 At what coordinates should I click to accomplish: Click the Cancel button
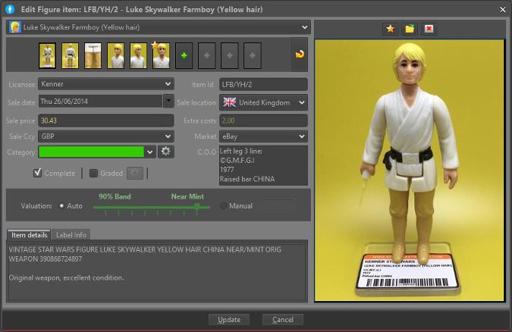282,320
